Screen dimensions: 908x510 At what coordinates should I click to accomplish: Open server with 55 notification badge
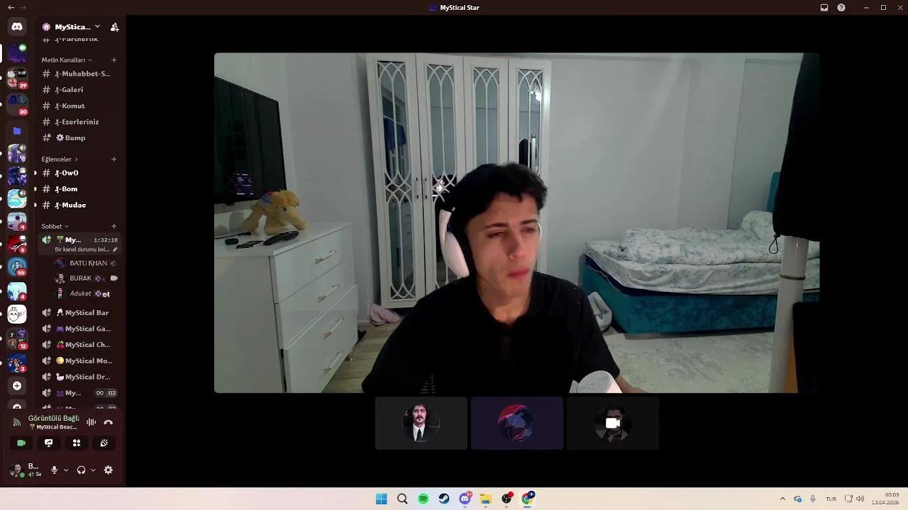(17, 267)
